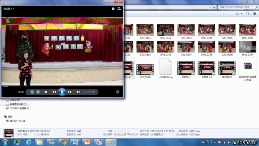Select DATA (D:) drive in navigation pane
Viewport: 259px width, 146px height.
point(15,100)
